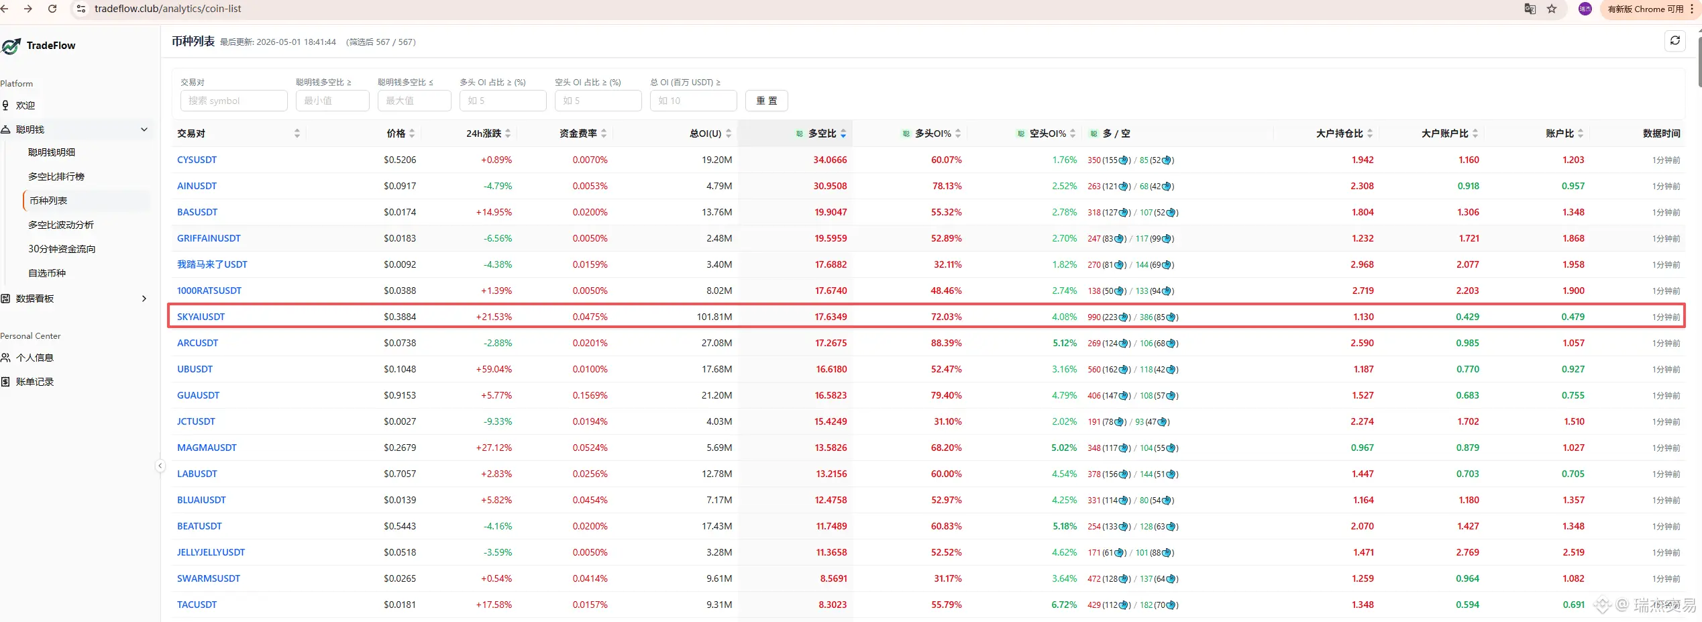Sort by 多头OI% using its sort arrows
This screenshot has width=1702, height=622.
[958, 134]
